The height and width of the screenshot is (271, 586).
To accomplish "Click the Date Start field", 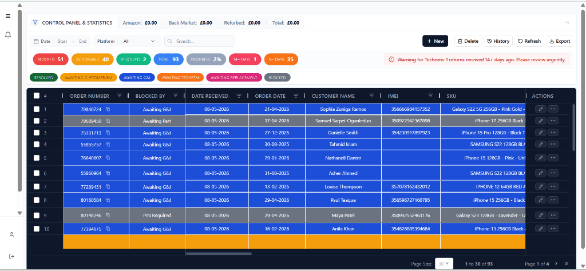I will 62,41.
